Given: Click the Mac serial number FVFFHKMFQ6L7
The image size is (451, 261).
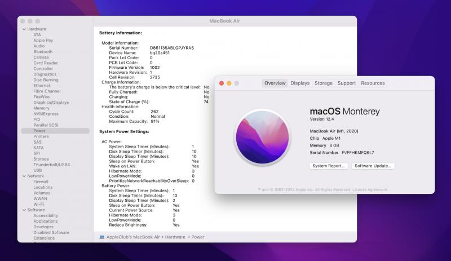Looking at the screenshot, I should [358, 153].
